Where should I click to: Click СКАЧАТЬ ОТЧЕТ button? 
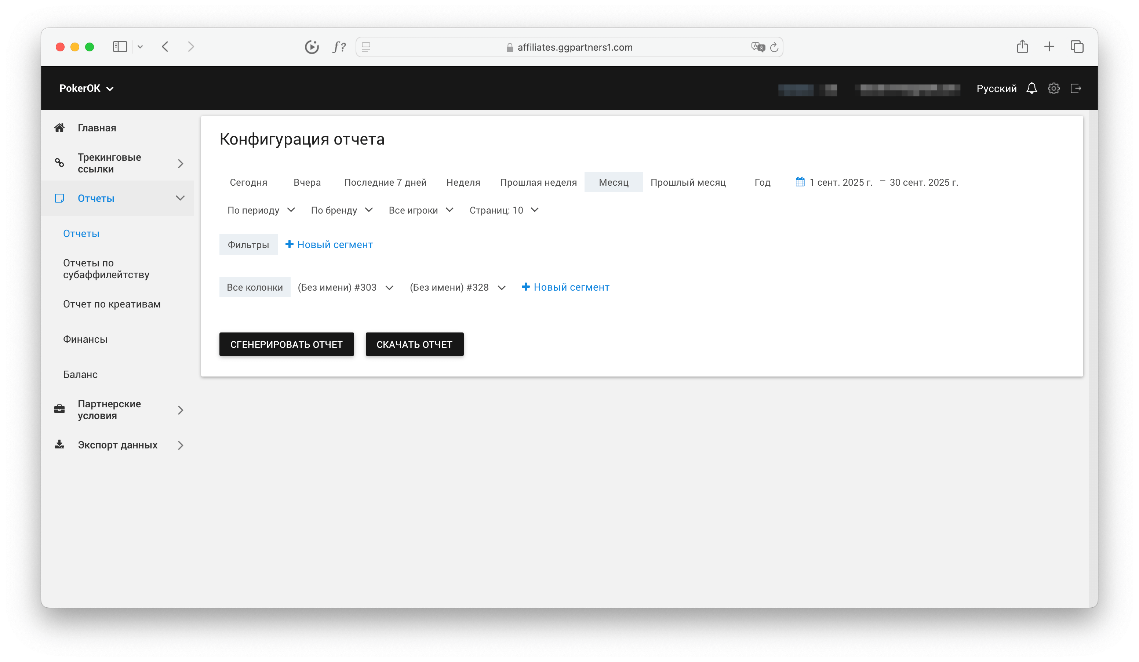pyautogui.click(x=415, y=344)
